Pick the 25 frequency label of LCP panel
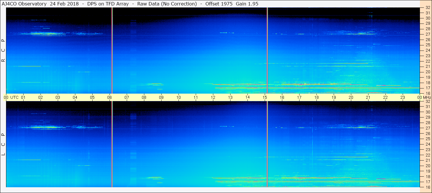The height and width of the screenshot is (193, 432). 428,139
